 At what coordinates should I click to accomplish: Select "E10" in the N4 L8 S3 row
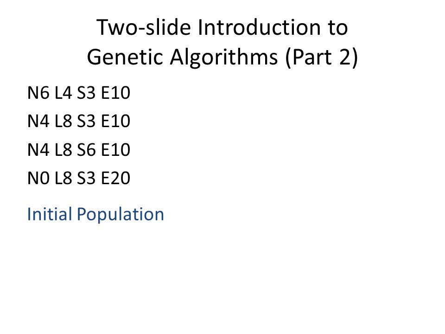point(115,121)
